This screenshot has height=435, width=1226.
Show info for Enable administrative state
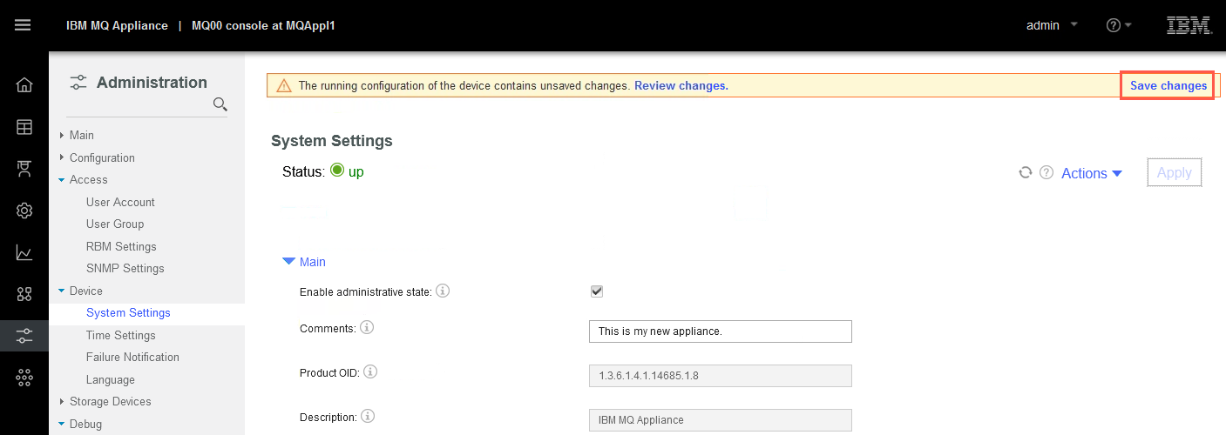[x=443, y=291]
